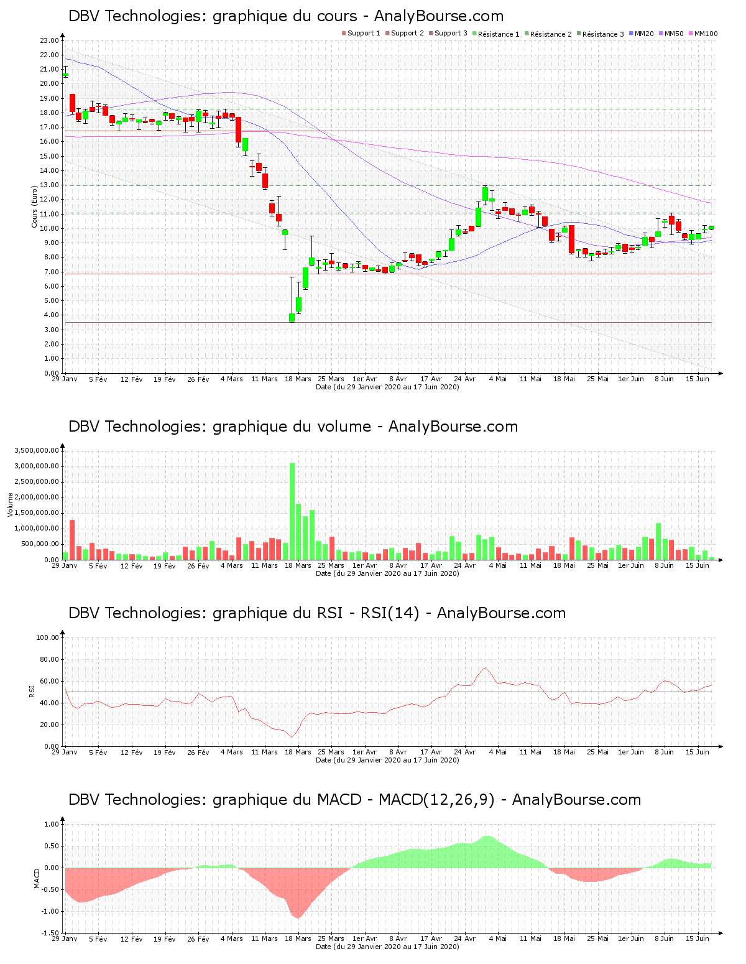Click the 'RSI' vertical axis label
The height and width of the screenshot is (964, 746).
(32, 691)
